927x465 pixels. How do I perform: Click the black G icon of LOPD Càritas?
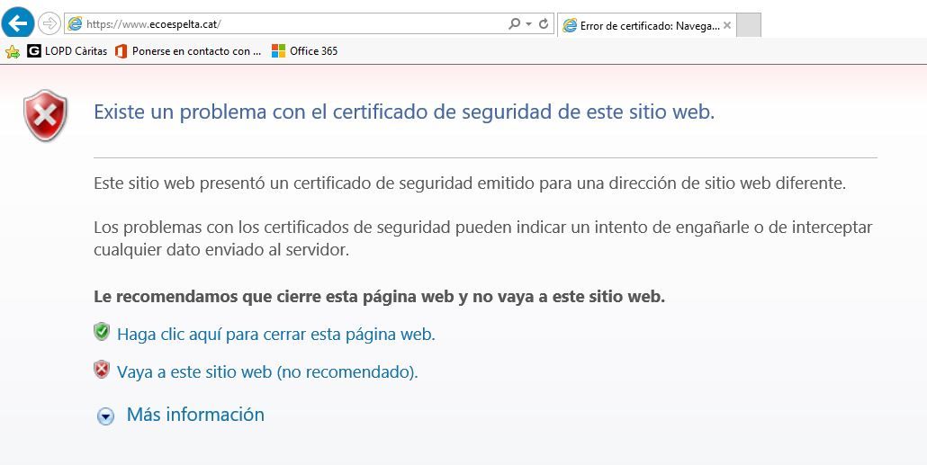coord(34,51)
